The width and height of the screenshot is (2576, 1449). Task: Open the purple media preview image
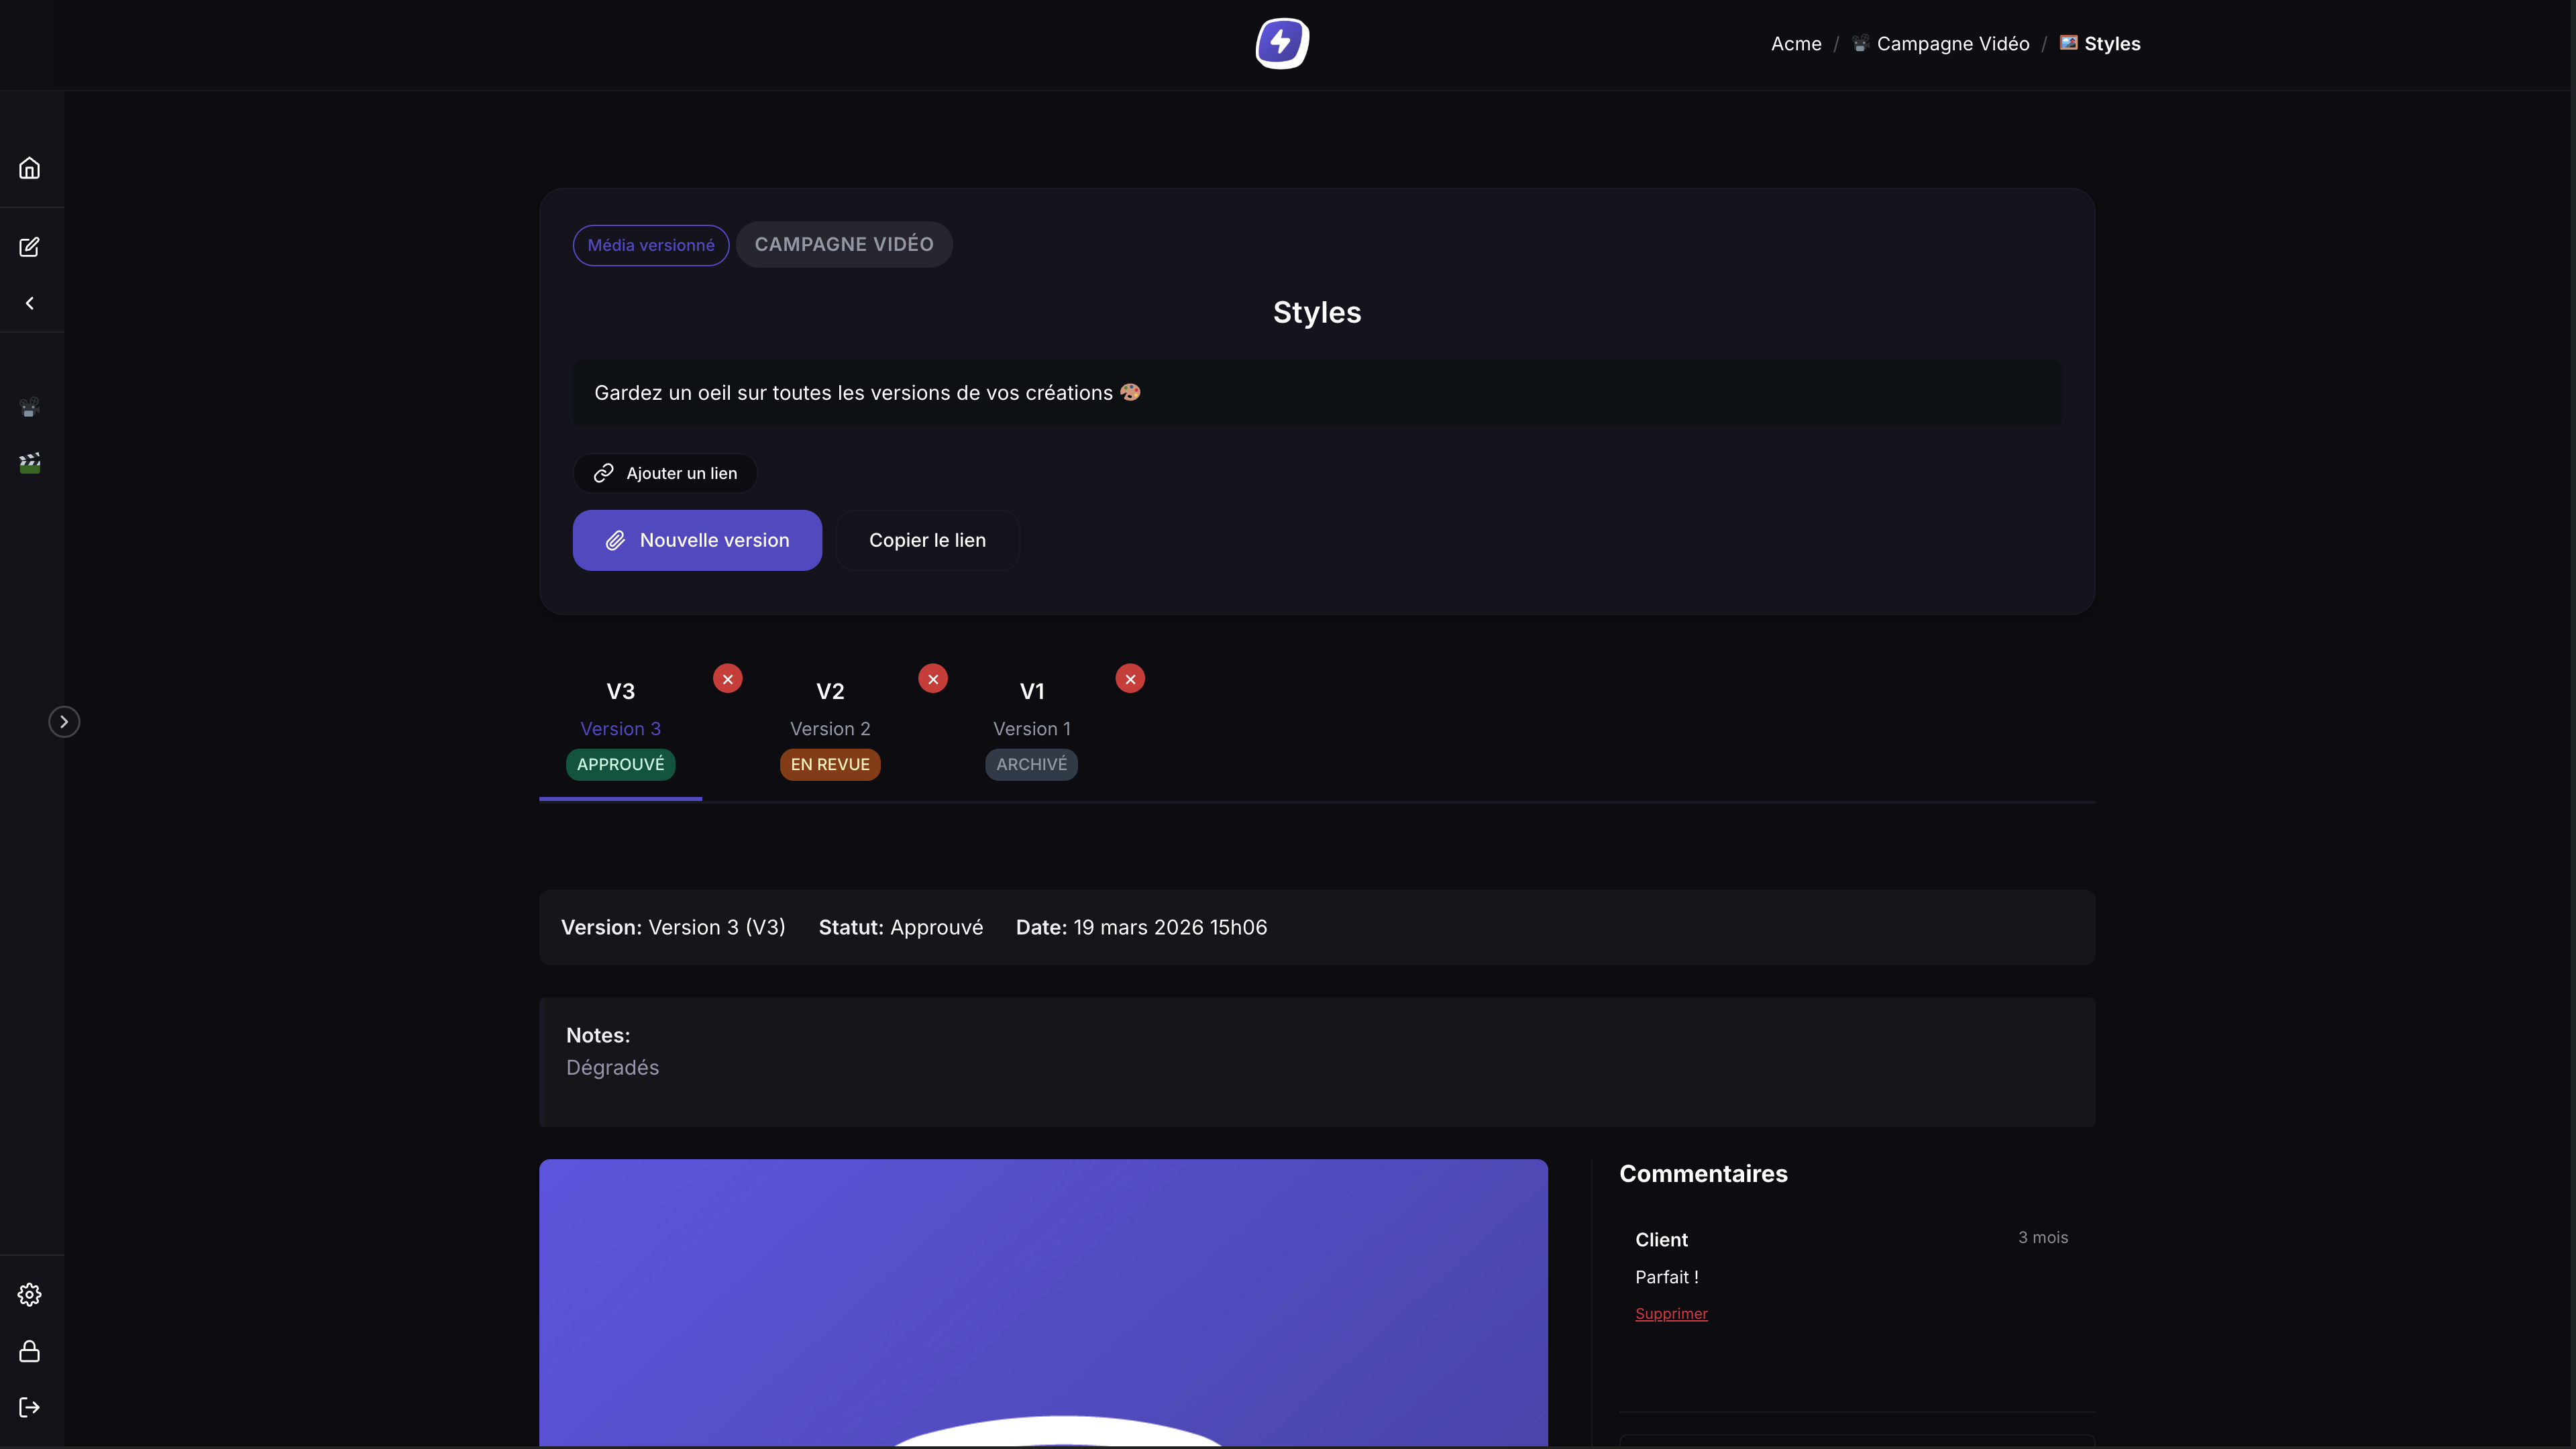(1043, 1302)
